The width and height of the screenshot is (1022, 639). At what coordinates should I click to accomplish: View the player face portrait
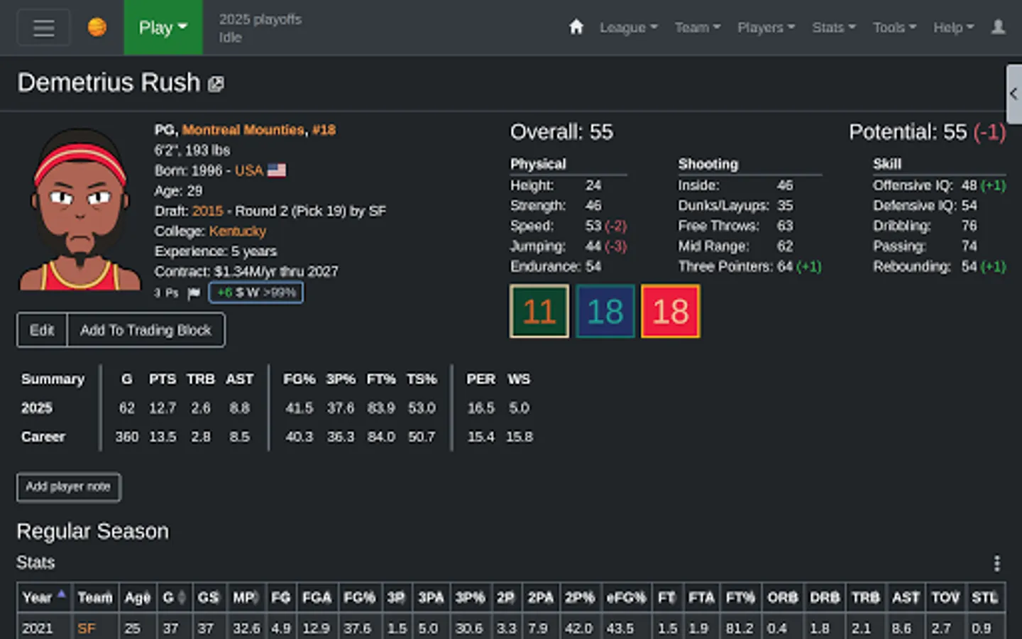[79, 209]
